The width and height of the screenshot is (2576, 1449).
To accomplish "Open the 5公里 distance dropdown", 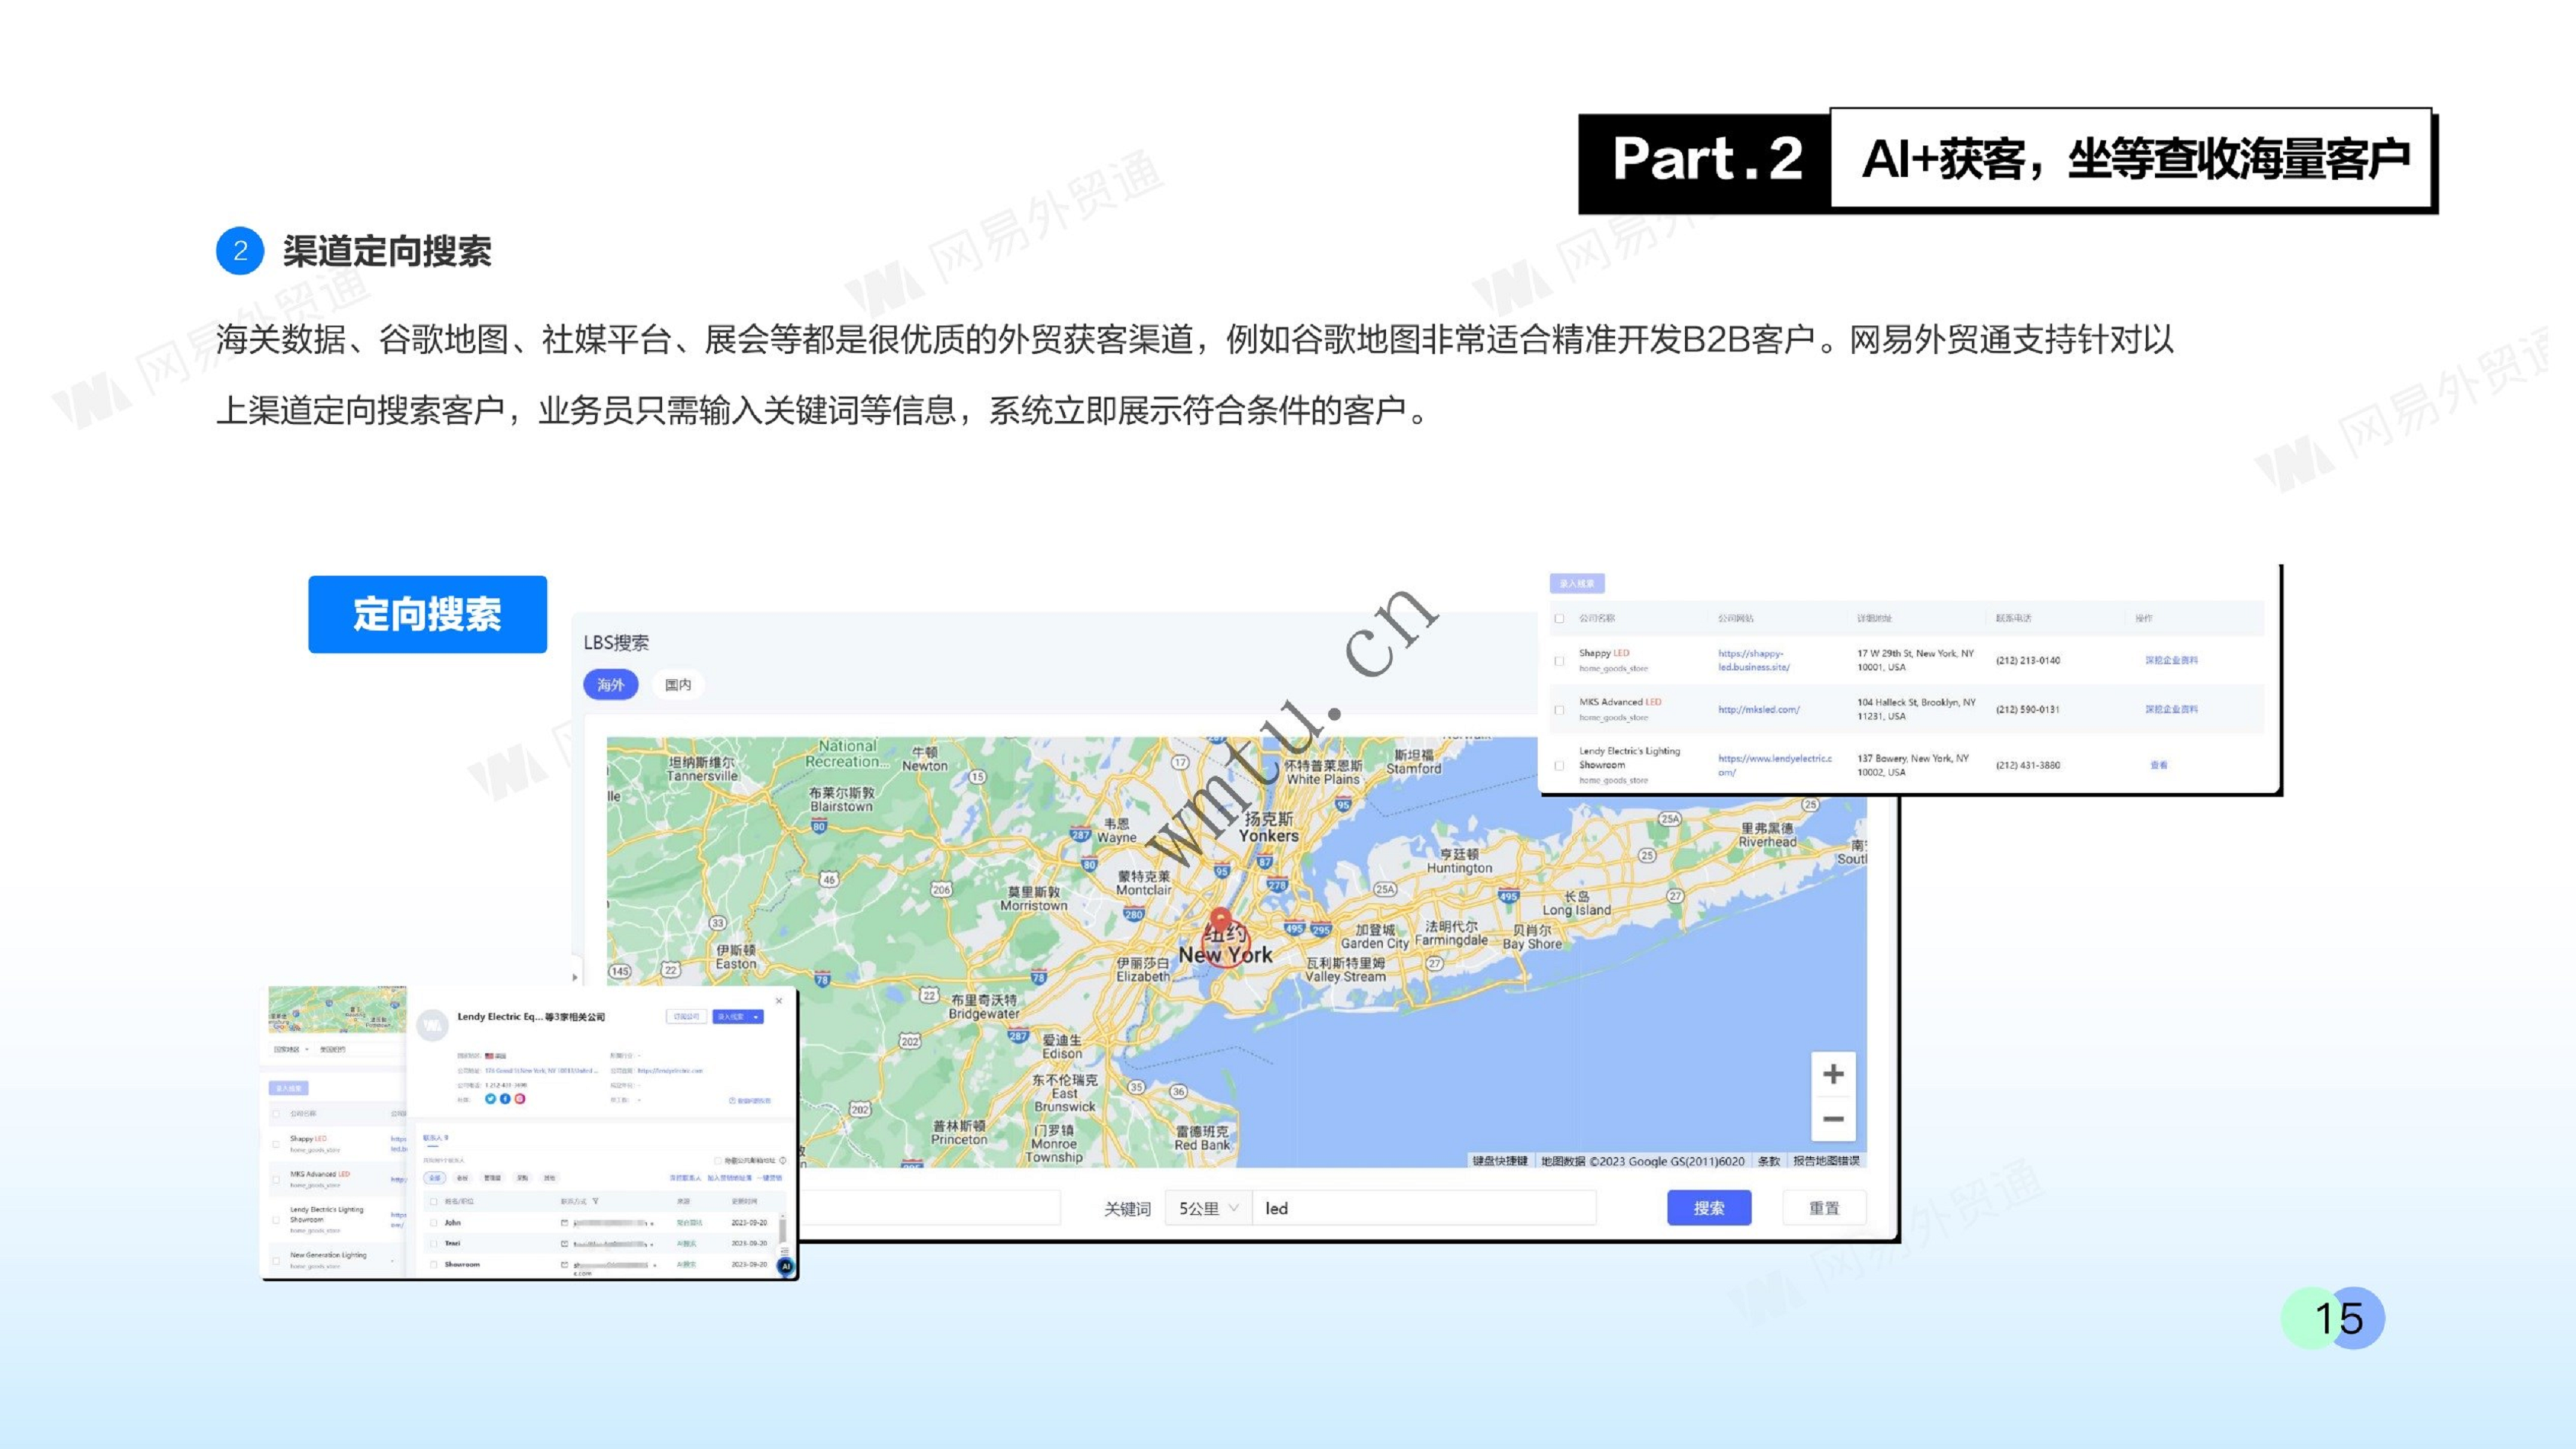I will [1208, 1208].
